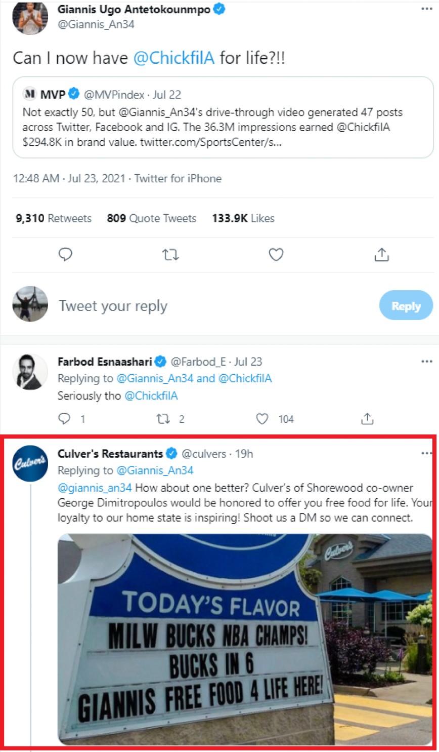Viewport: 439px width, 752px height.
Task: Retweet the main Giannis tweet
Action: [x=170, y=254]
